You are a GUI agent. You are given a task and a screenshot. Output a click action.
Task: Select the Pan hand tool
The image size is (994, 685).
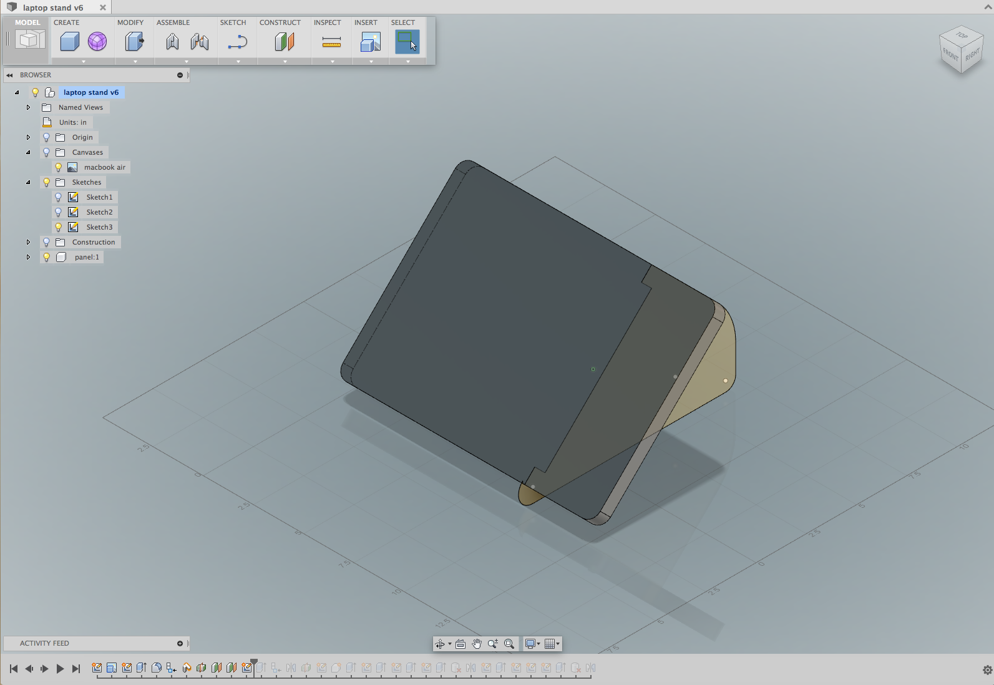point(477,644)
